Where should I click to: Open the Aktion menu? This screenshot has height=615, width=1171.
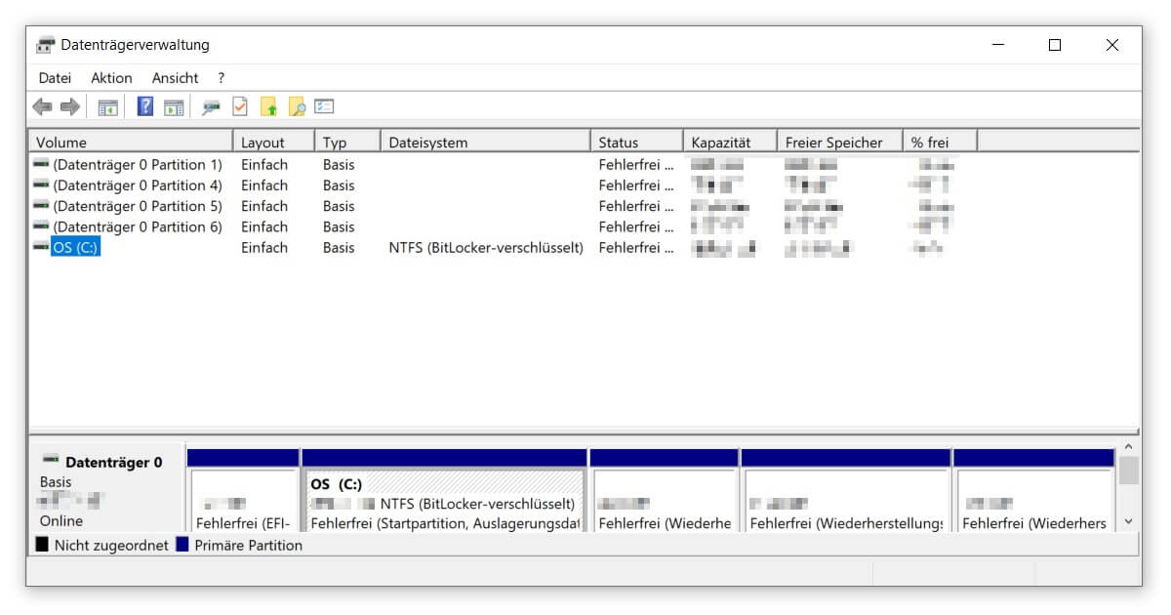111,77
